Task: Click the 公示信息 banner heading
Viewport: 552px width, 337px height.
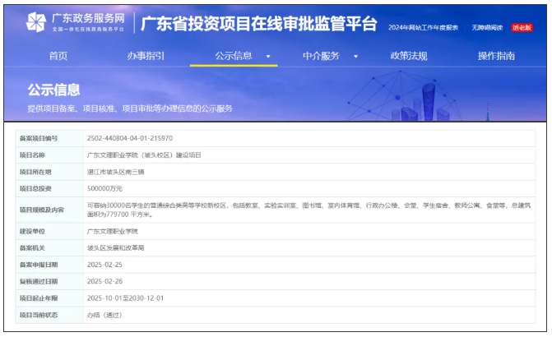Action: click(53, 90)
